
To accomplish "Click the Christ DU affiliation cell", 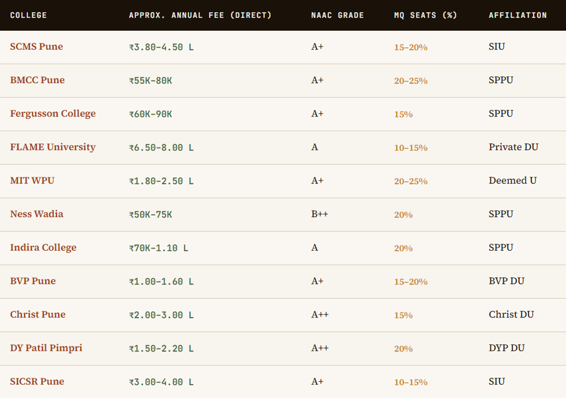I will pyautogui.click(x=511, y=314).
